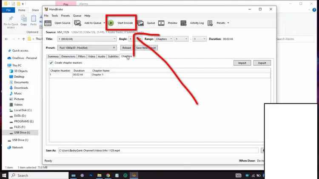Click the Open Source film icon

click(48, 23)
